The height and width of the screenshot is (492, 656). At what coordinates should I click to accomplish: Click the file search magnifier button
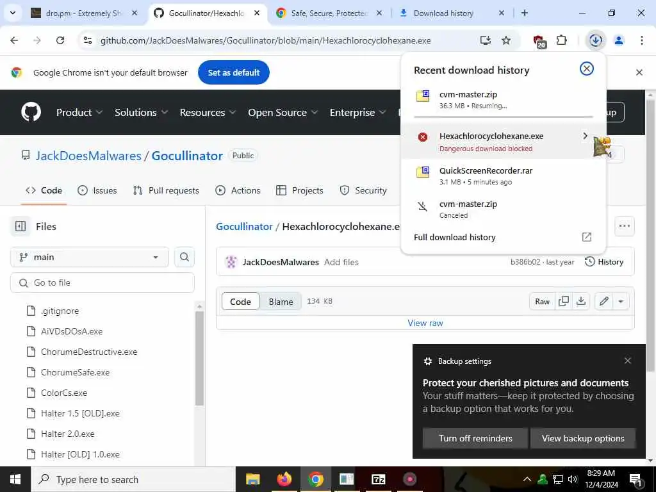pos(184,257)
